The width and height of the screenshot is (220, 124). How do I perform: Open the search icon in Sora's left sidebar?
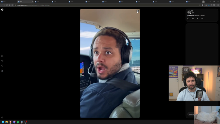coord(2,61)
